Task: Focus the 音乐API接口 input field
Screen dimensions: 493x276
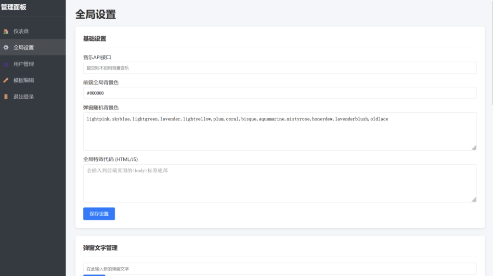Action: 280,68
